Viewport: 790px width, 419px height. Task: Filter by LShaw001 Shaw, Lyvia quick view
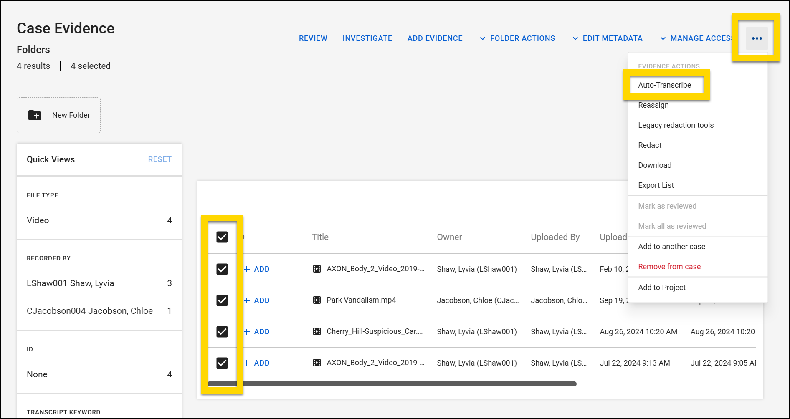(x=70, y=283)
